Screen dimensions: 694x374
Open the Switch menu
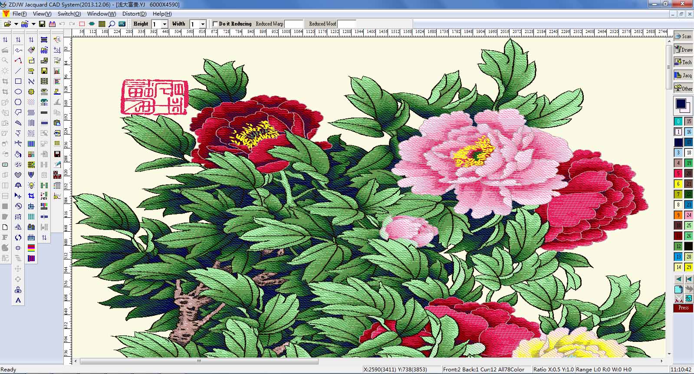point(69,14)
